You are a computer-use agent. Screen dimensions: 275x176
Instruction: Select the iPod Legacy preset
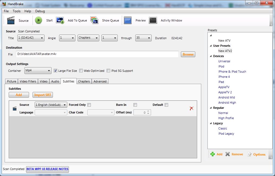pyautogui.click(x=226, y=134)
